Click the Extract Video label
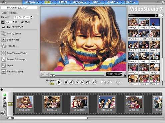Image resolution: width=165 pixels, height=123 pixels. point(13,40)
